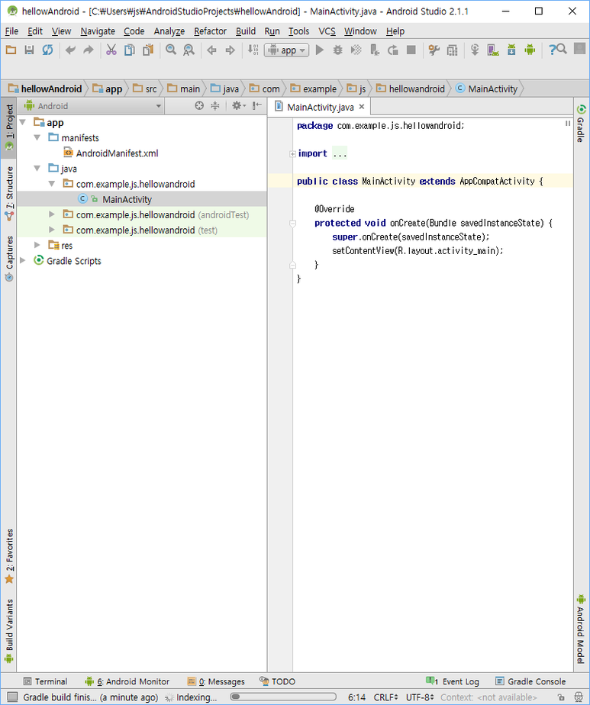Click the Attach debugger to process icon
The width and height of the screenshot is (590, 705).
point(375,50)
